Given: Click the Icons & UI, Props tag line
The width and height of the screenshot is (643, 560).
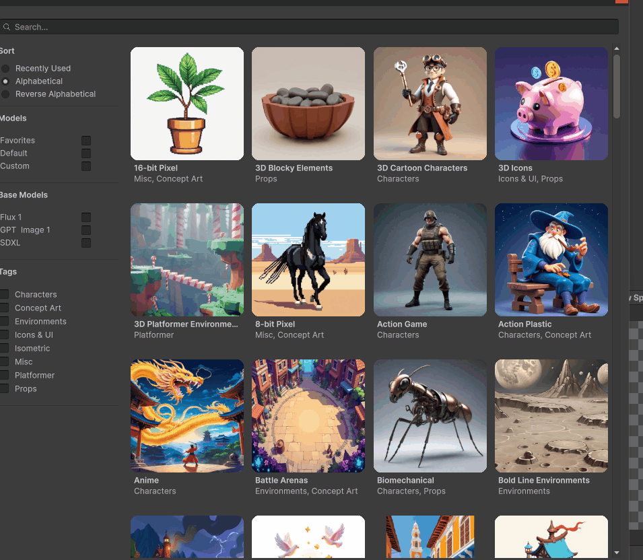Looking at the screenshot, I should tap(531, 179).
